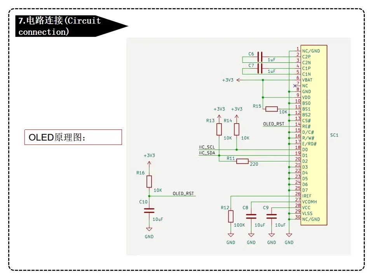The width and height of the screenshot is (373, 279).
Task: Click the IIC_SDA net label
Action: [207, 153]
